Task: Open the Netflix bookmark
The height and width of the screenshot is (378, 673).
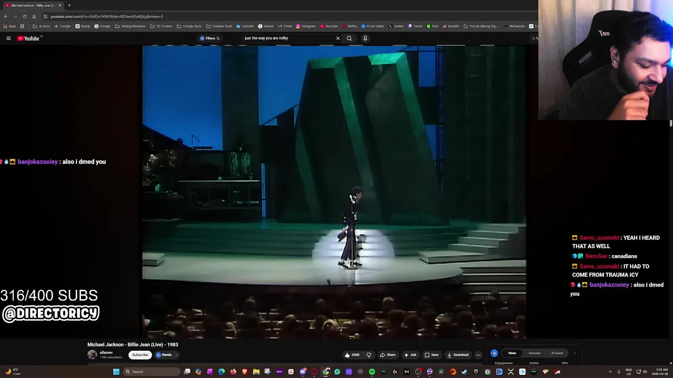Action: click(350, 26)
